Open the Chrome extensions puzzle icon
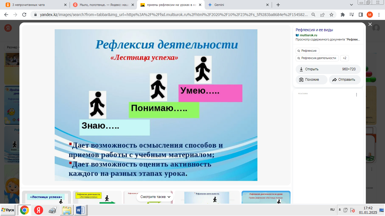Image resolution: width=385 pixels, height=216 pixels. 343,15
